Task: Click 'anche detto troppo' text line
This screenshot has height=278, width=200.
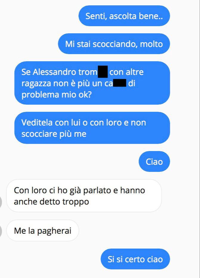Action: [x=51, y=202]
